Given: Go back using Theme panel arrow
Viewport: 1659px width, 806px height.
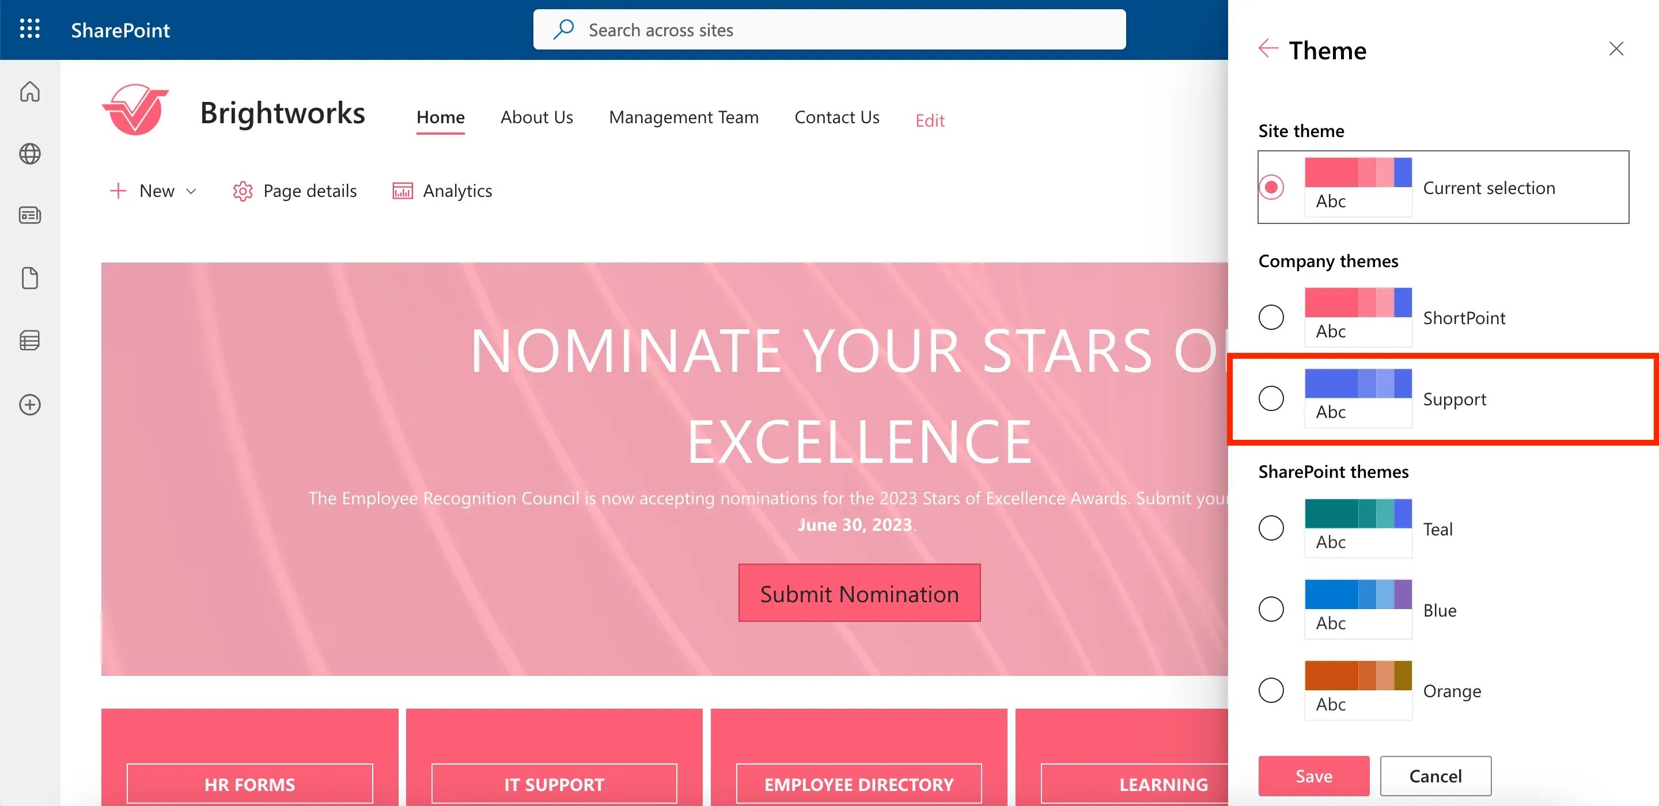Looking at the screenshot, I should [x=1267, y=49].
